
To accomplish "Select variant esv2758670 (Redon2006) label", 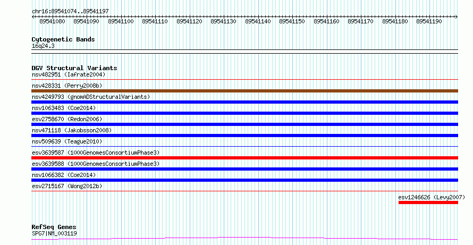I will [67, 119].
